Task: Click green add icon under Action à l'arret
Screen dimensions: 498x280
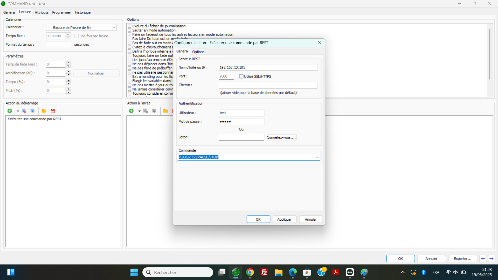Action: [131, 111]
